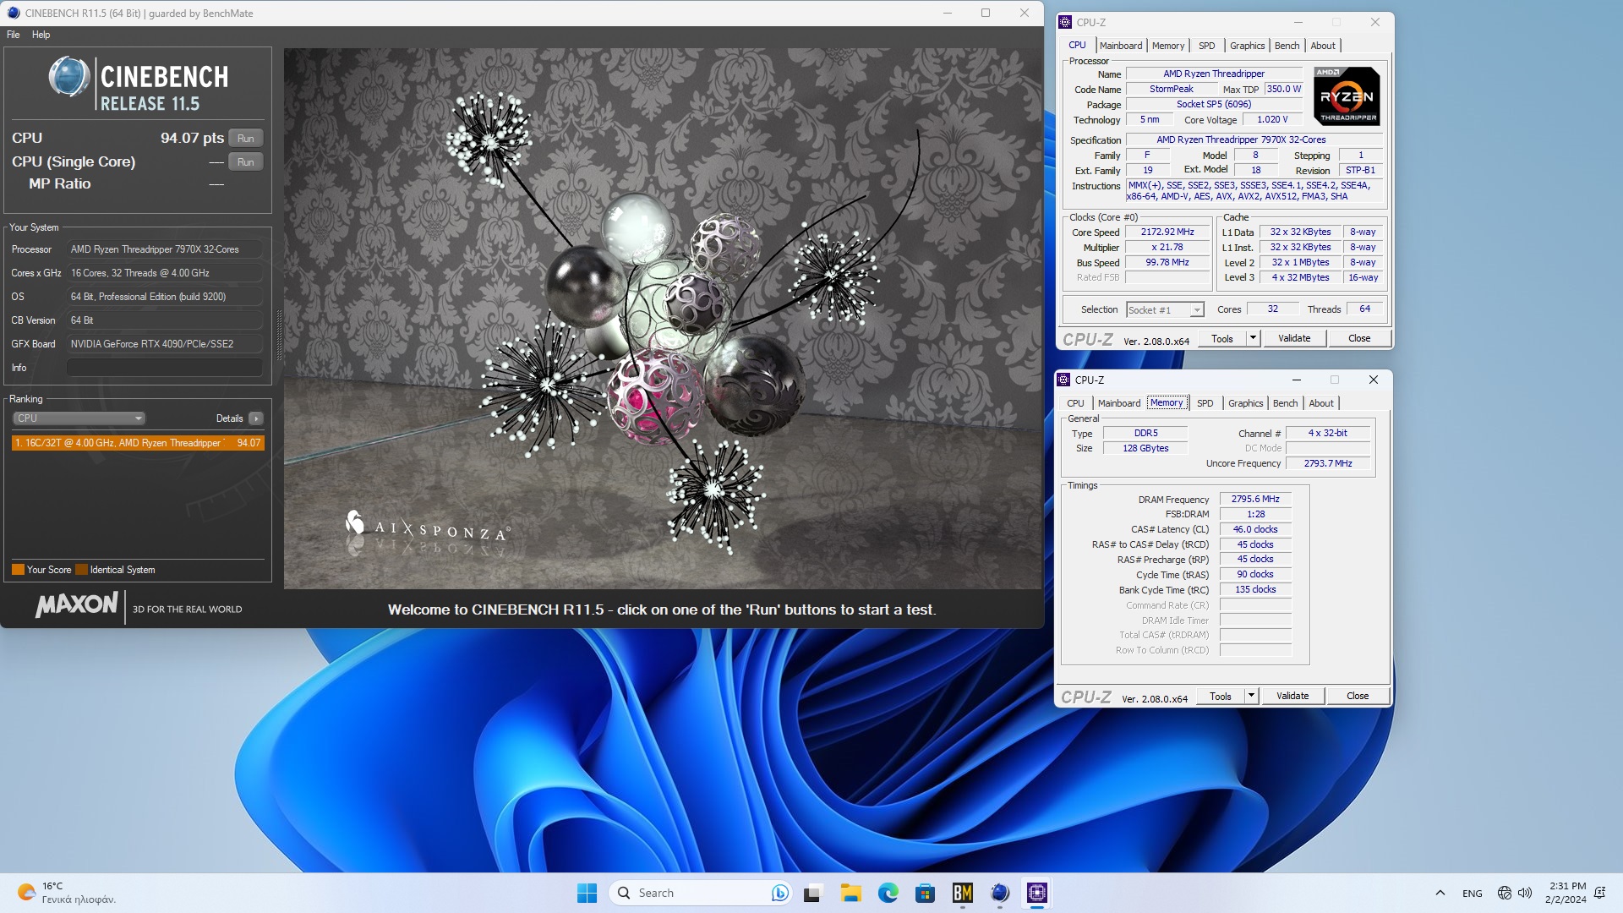The image size is (1623, 913).
Task: Open clock and date flyout
Action: point(1566,893)
